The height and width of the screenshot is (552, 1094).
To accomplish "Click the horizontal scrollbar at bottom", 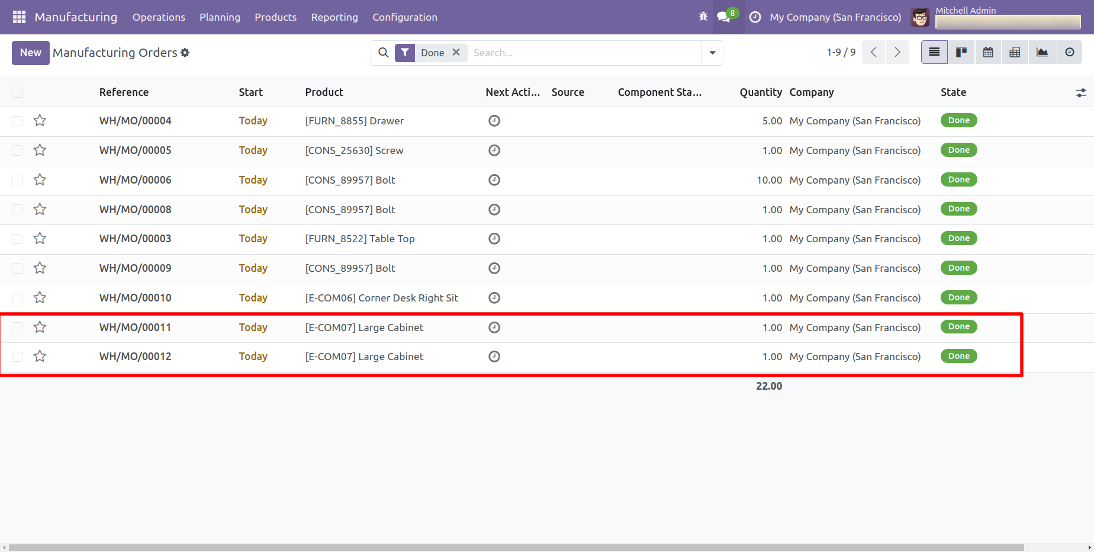I will click(x=516, y=548).
